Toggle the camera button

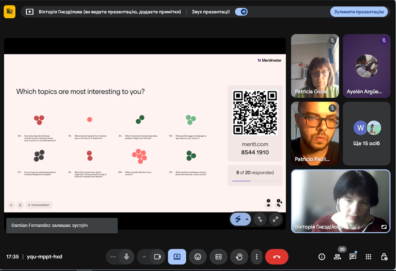157,257
